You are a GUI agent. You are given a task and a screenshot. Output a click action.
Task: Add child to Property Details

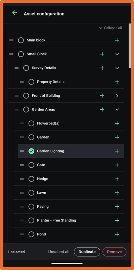(x=117, y=82)
